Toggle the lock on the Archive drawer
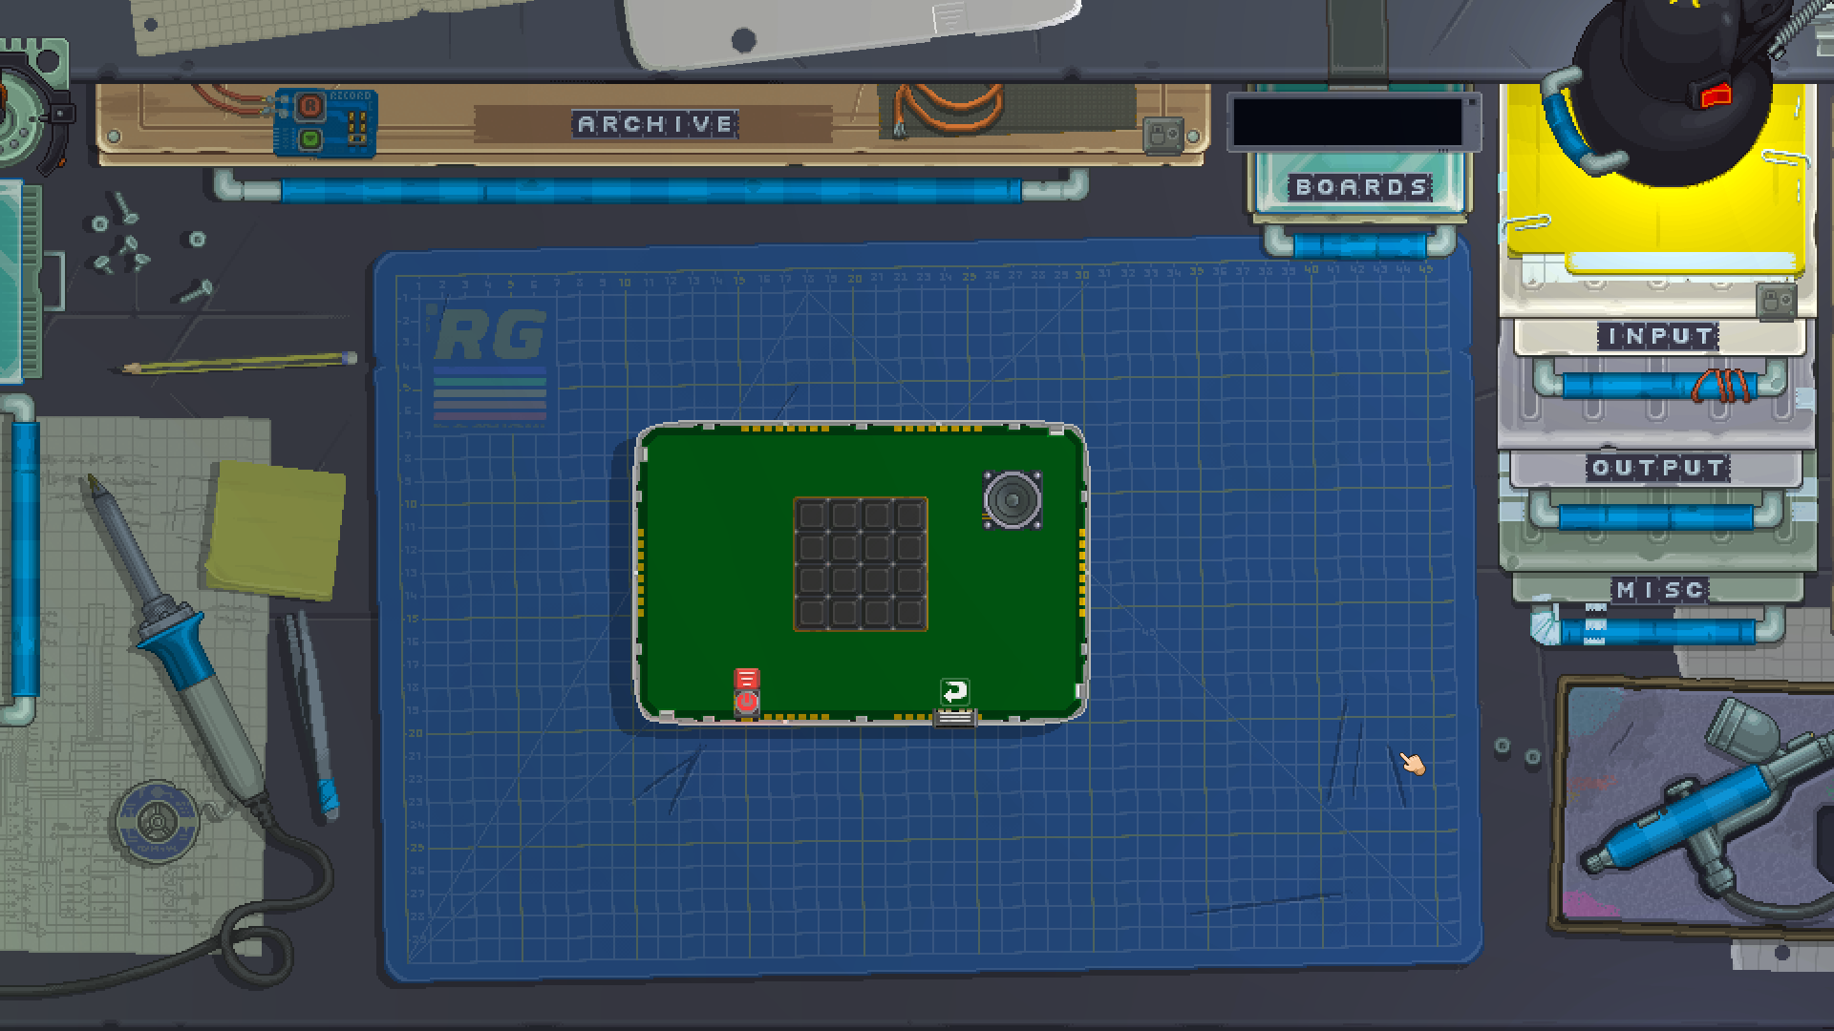The height and width of the screenshot is (1031, 1834). click(1162, 135)
